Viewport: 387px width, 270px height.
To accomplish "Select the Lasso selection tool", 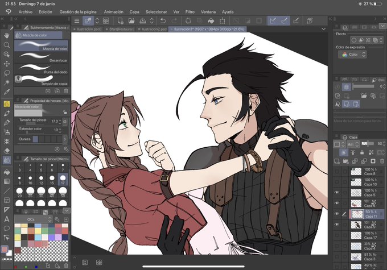I will coord(7,73).
